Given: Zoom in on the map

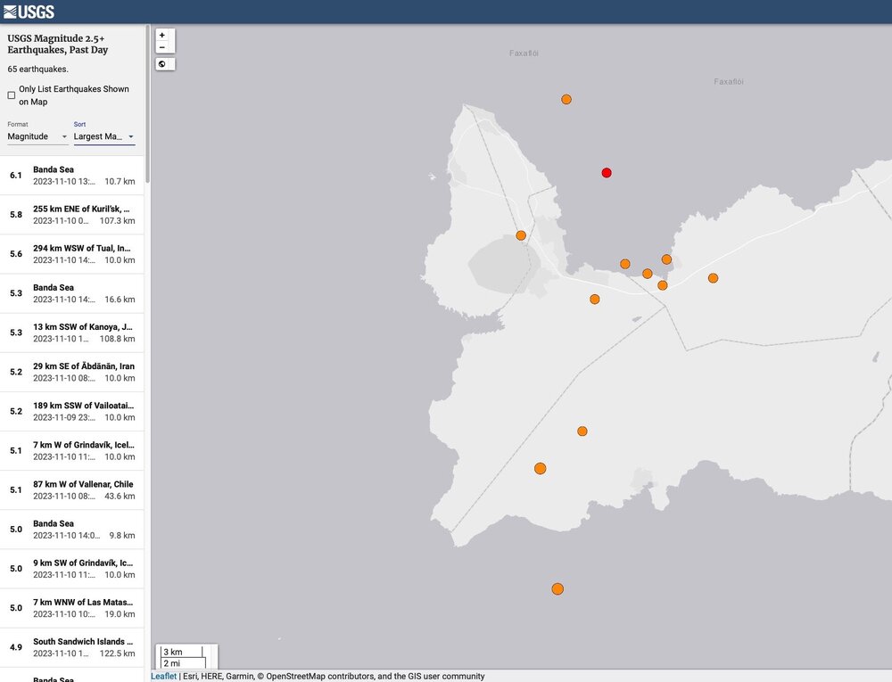Looking at the screenshot, I should 161,36.
